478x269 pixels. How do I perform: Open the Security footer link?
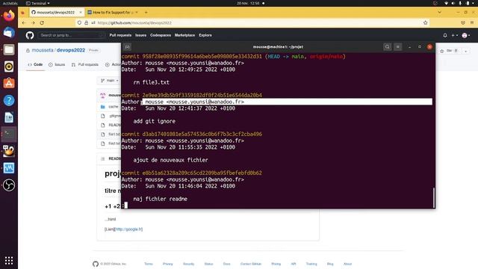tap(189, 264)
